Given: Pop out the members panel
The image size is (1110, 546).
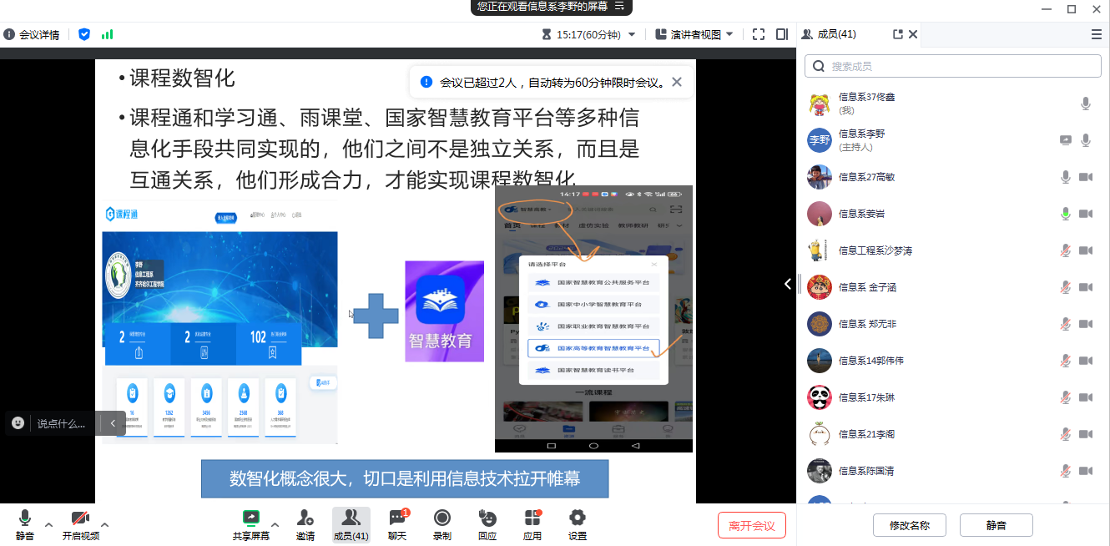Looking at the screenshot, I should pyautogui.click(x=898, y=34).
